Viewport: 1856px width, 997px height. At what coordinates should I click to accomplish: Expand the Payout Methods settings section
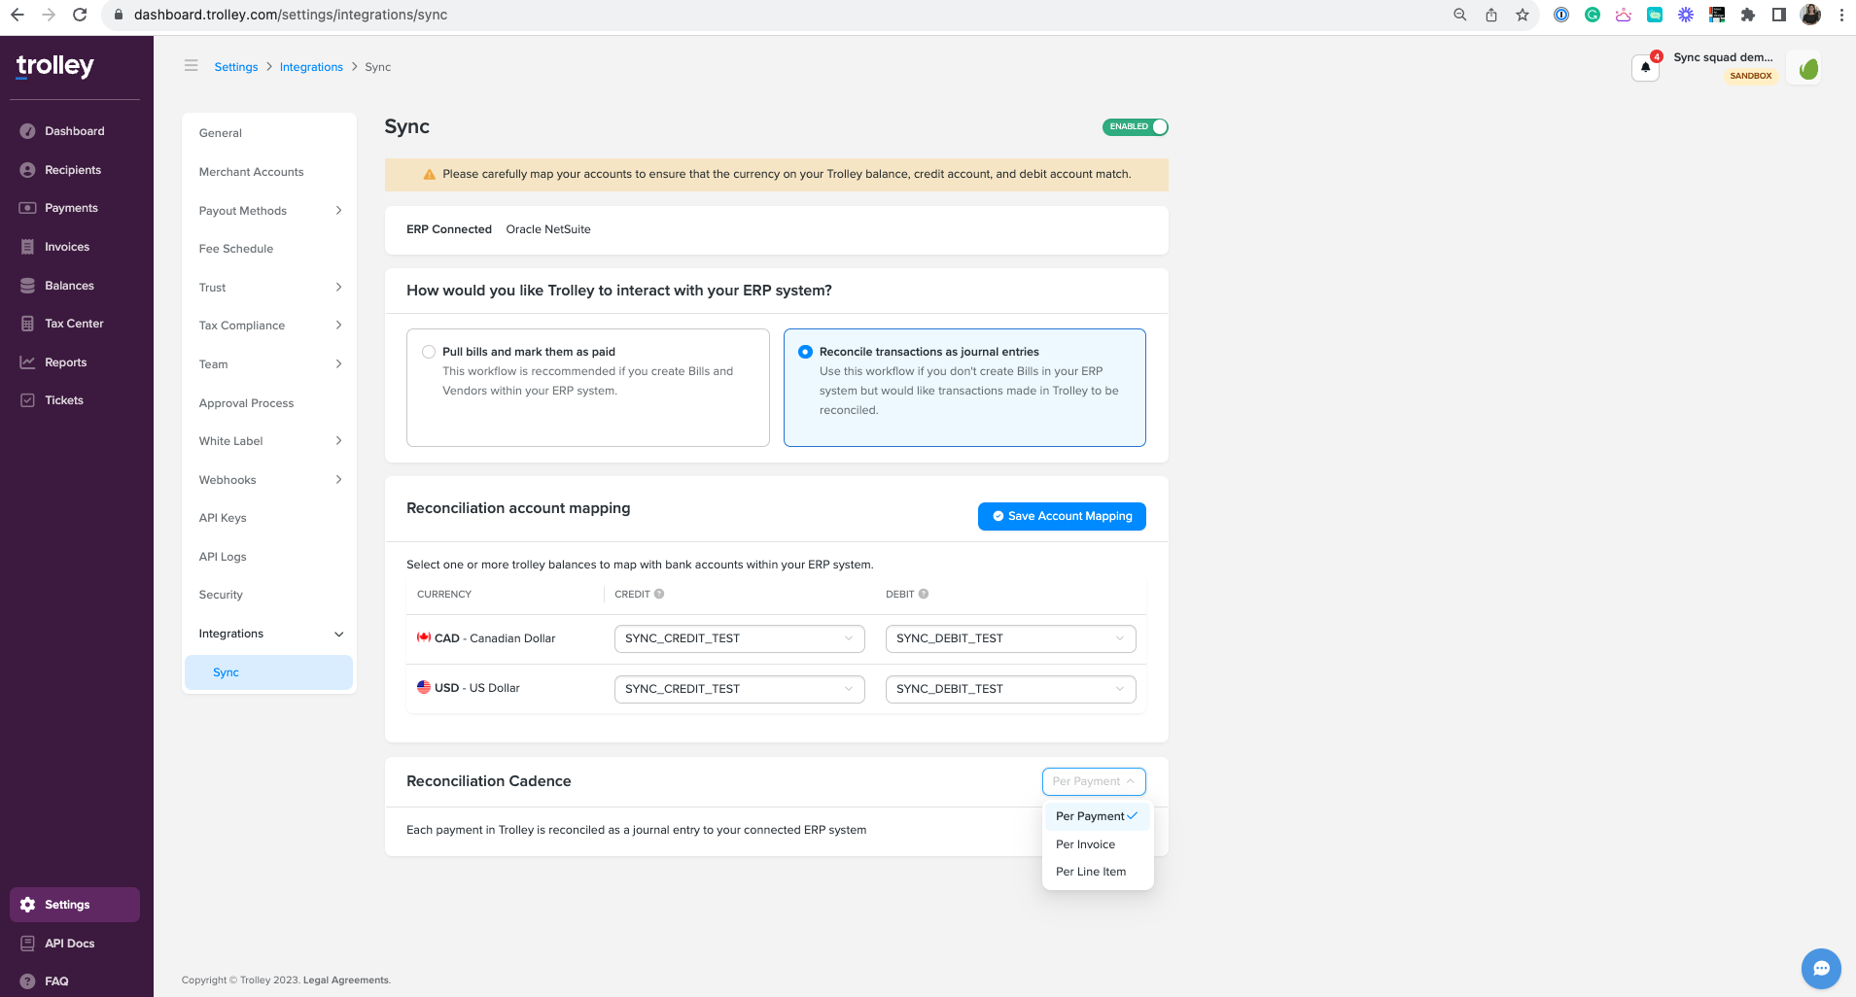tap(269, 211)
